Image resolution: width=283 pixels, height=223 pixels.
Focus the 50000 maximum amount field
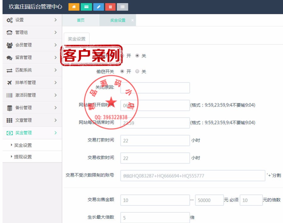(x=209, y=200)
